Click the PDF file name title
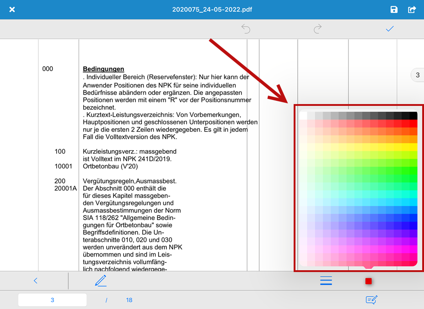Image resolution: width=424 pixels, height=309 pixels. pos(212,9)
